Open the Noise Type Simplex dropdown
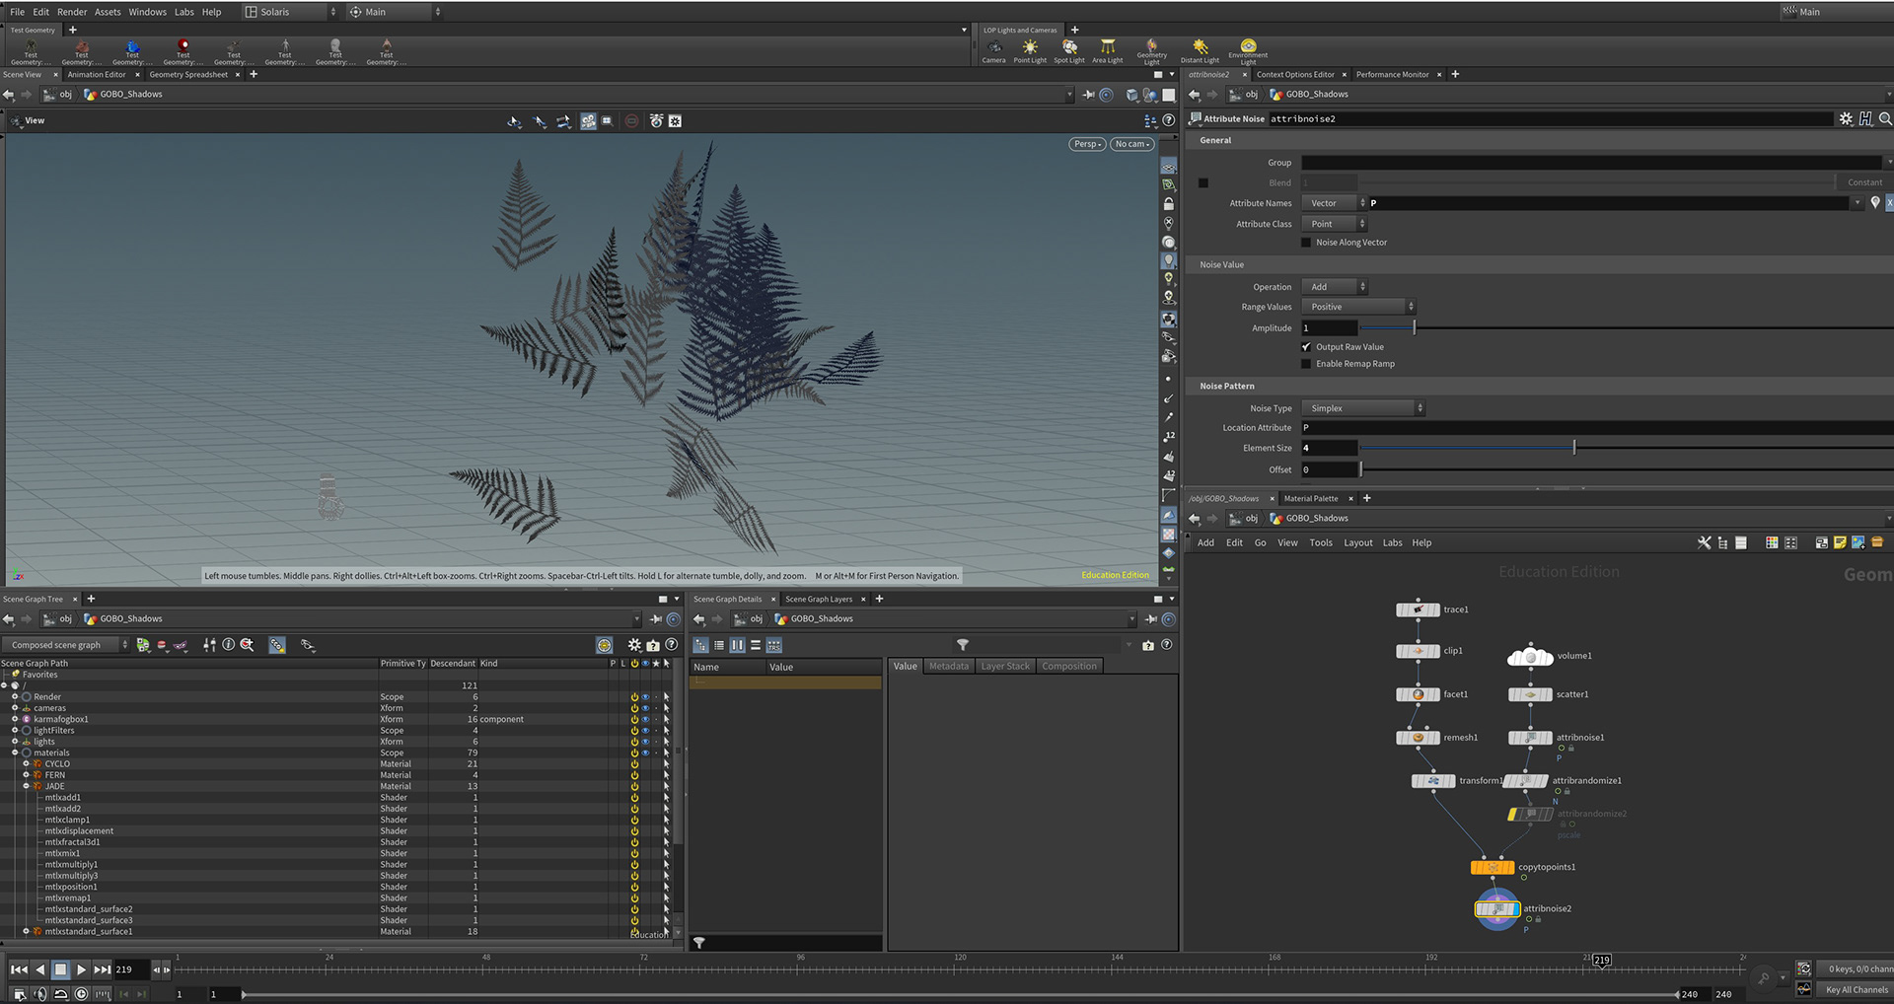The height and width of the screenshot is (1004, 1894). pos(1363,408)
